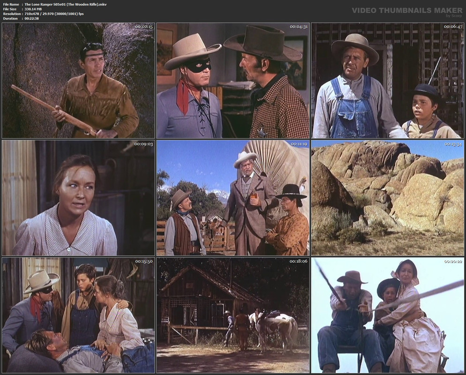
Task: Select the thumbnail timestamped 00:09:03
Action: 78,198
